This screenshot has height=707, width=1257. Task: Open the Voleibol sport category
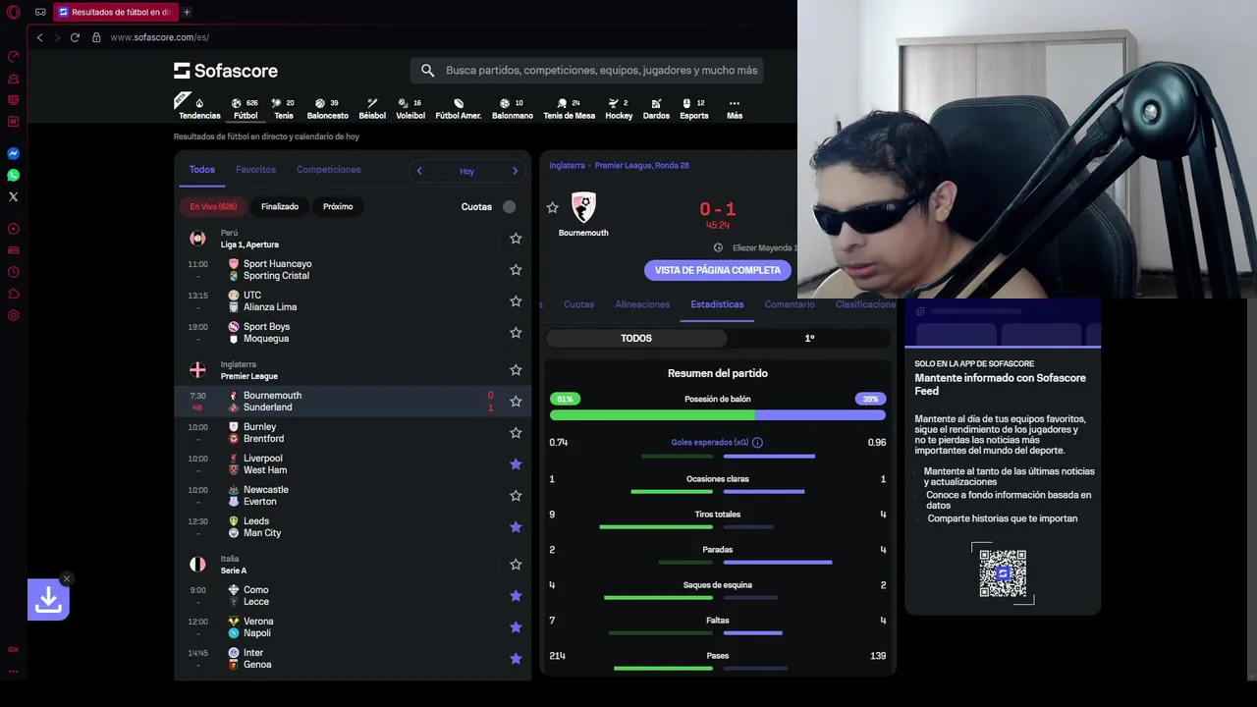tap(410, 108)
